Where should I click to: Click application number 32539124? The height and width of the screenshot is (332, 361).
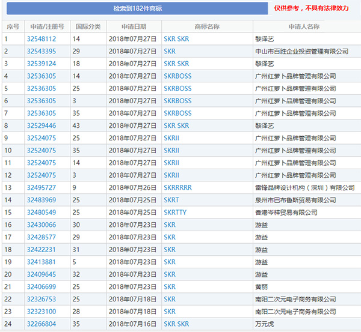(x=42, y=64)
